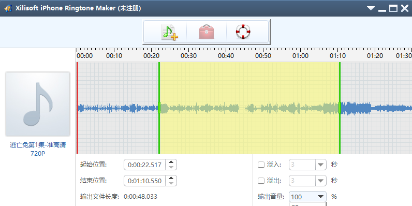Viewport: 412px width, 206px height.
Task: Enable the 淡出 fade-out checkbox
Action: [x=261, y=181]
